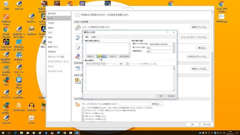Click the Google Chrome desktop shortcut
Viewport: 240px width, 135px height.
pyautogui.click(x=6, y=32)
